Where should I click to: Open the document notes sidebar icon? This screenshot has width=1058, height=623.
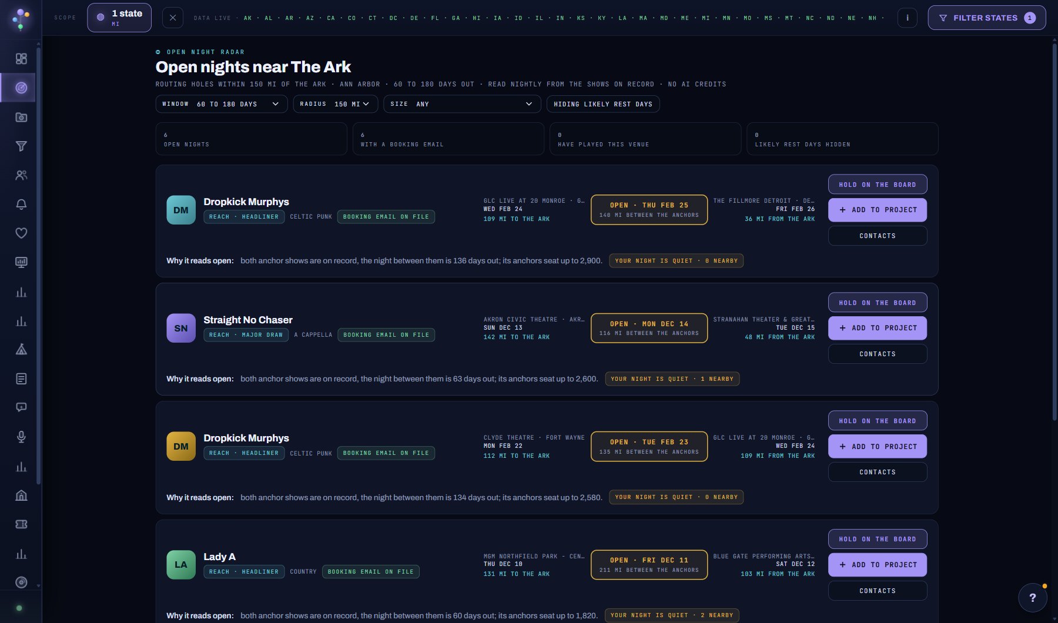21,379
